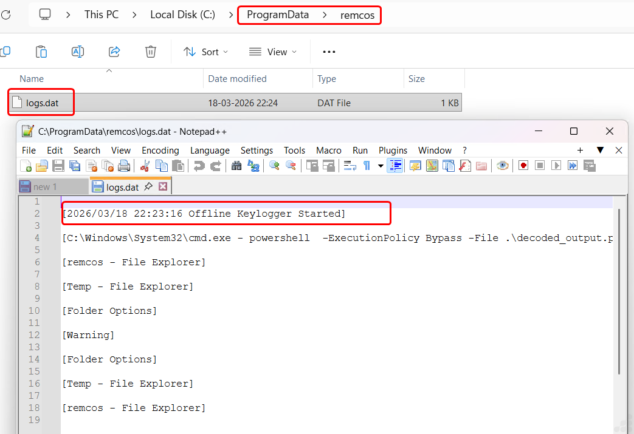
Task: Toggle word wrap in Notepad++ toolbar
Action: coord(350,166)
